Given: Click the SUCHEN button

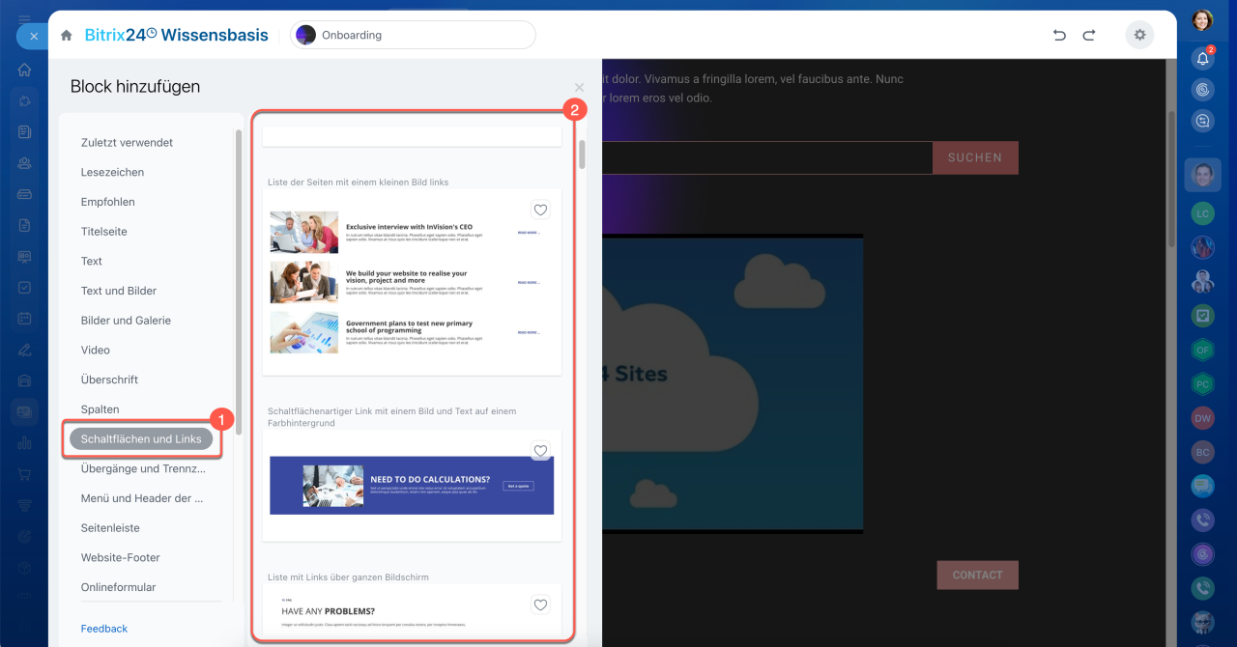Looking at the screenshot, I should click(x=974, y=158).
